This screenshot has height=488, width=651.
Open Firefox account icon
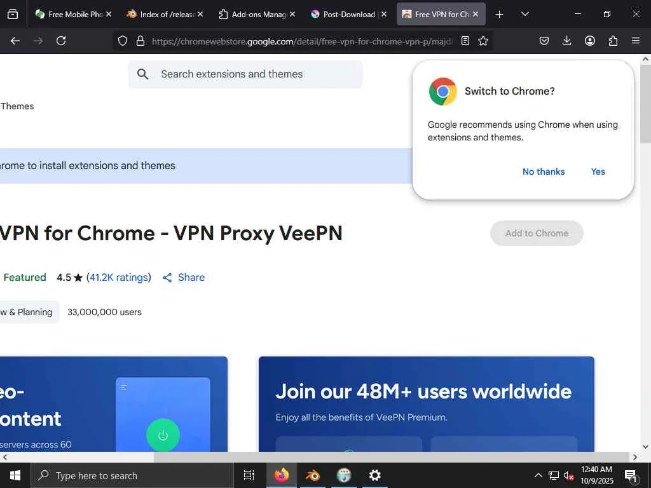pos(590,41)
